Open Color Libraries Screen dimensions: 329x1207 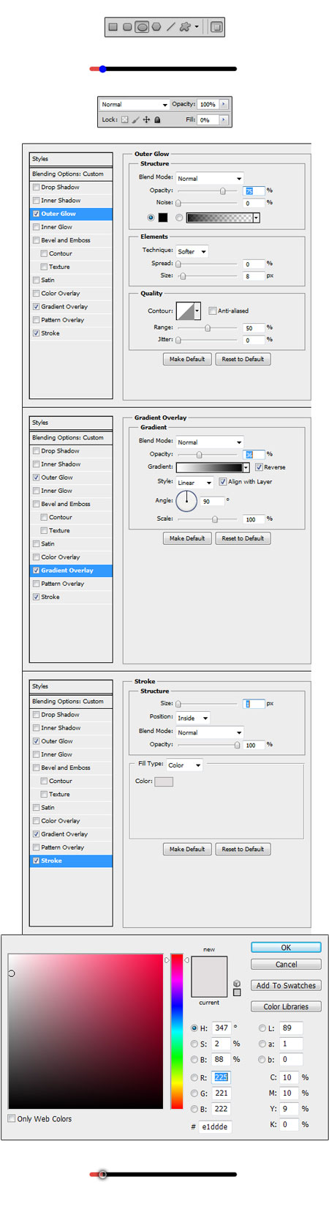pos(286,1006)
